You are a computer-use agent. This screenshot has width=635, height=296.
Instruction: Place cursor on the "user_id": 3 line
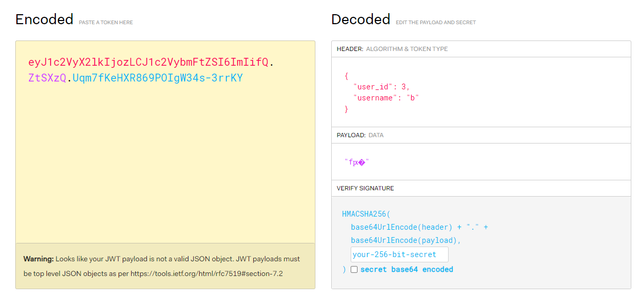click(x=381, y=87)
